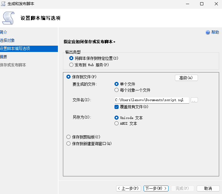The image size is (222, 194).
Task: Proceed with 下一步(N) button
Action: (156, 189)
